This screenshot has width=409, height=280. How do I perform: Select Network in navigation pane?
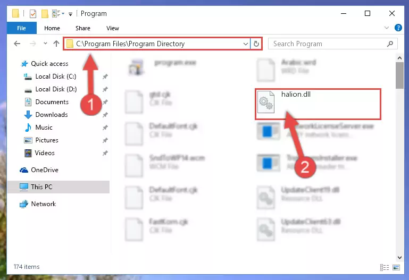click(x=43, y=203)
